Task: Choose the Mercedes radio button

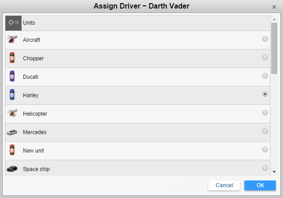Action: click(x=265, y=131)
